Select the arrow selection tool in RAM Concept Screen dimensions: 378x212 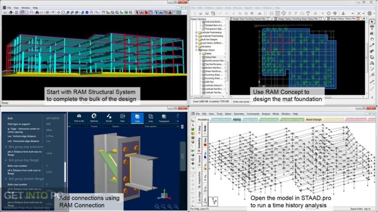(x=372, y=22)
